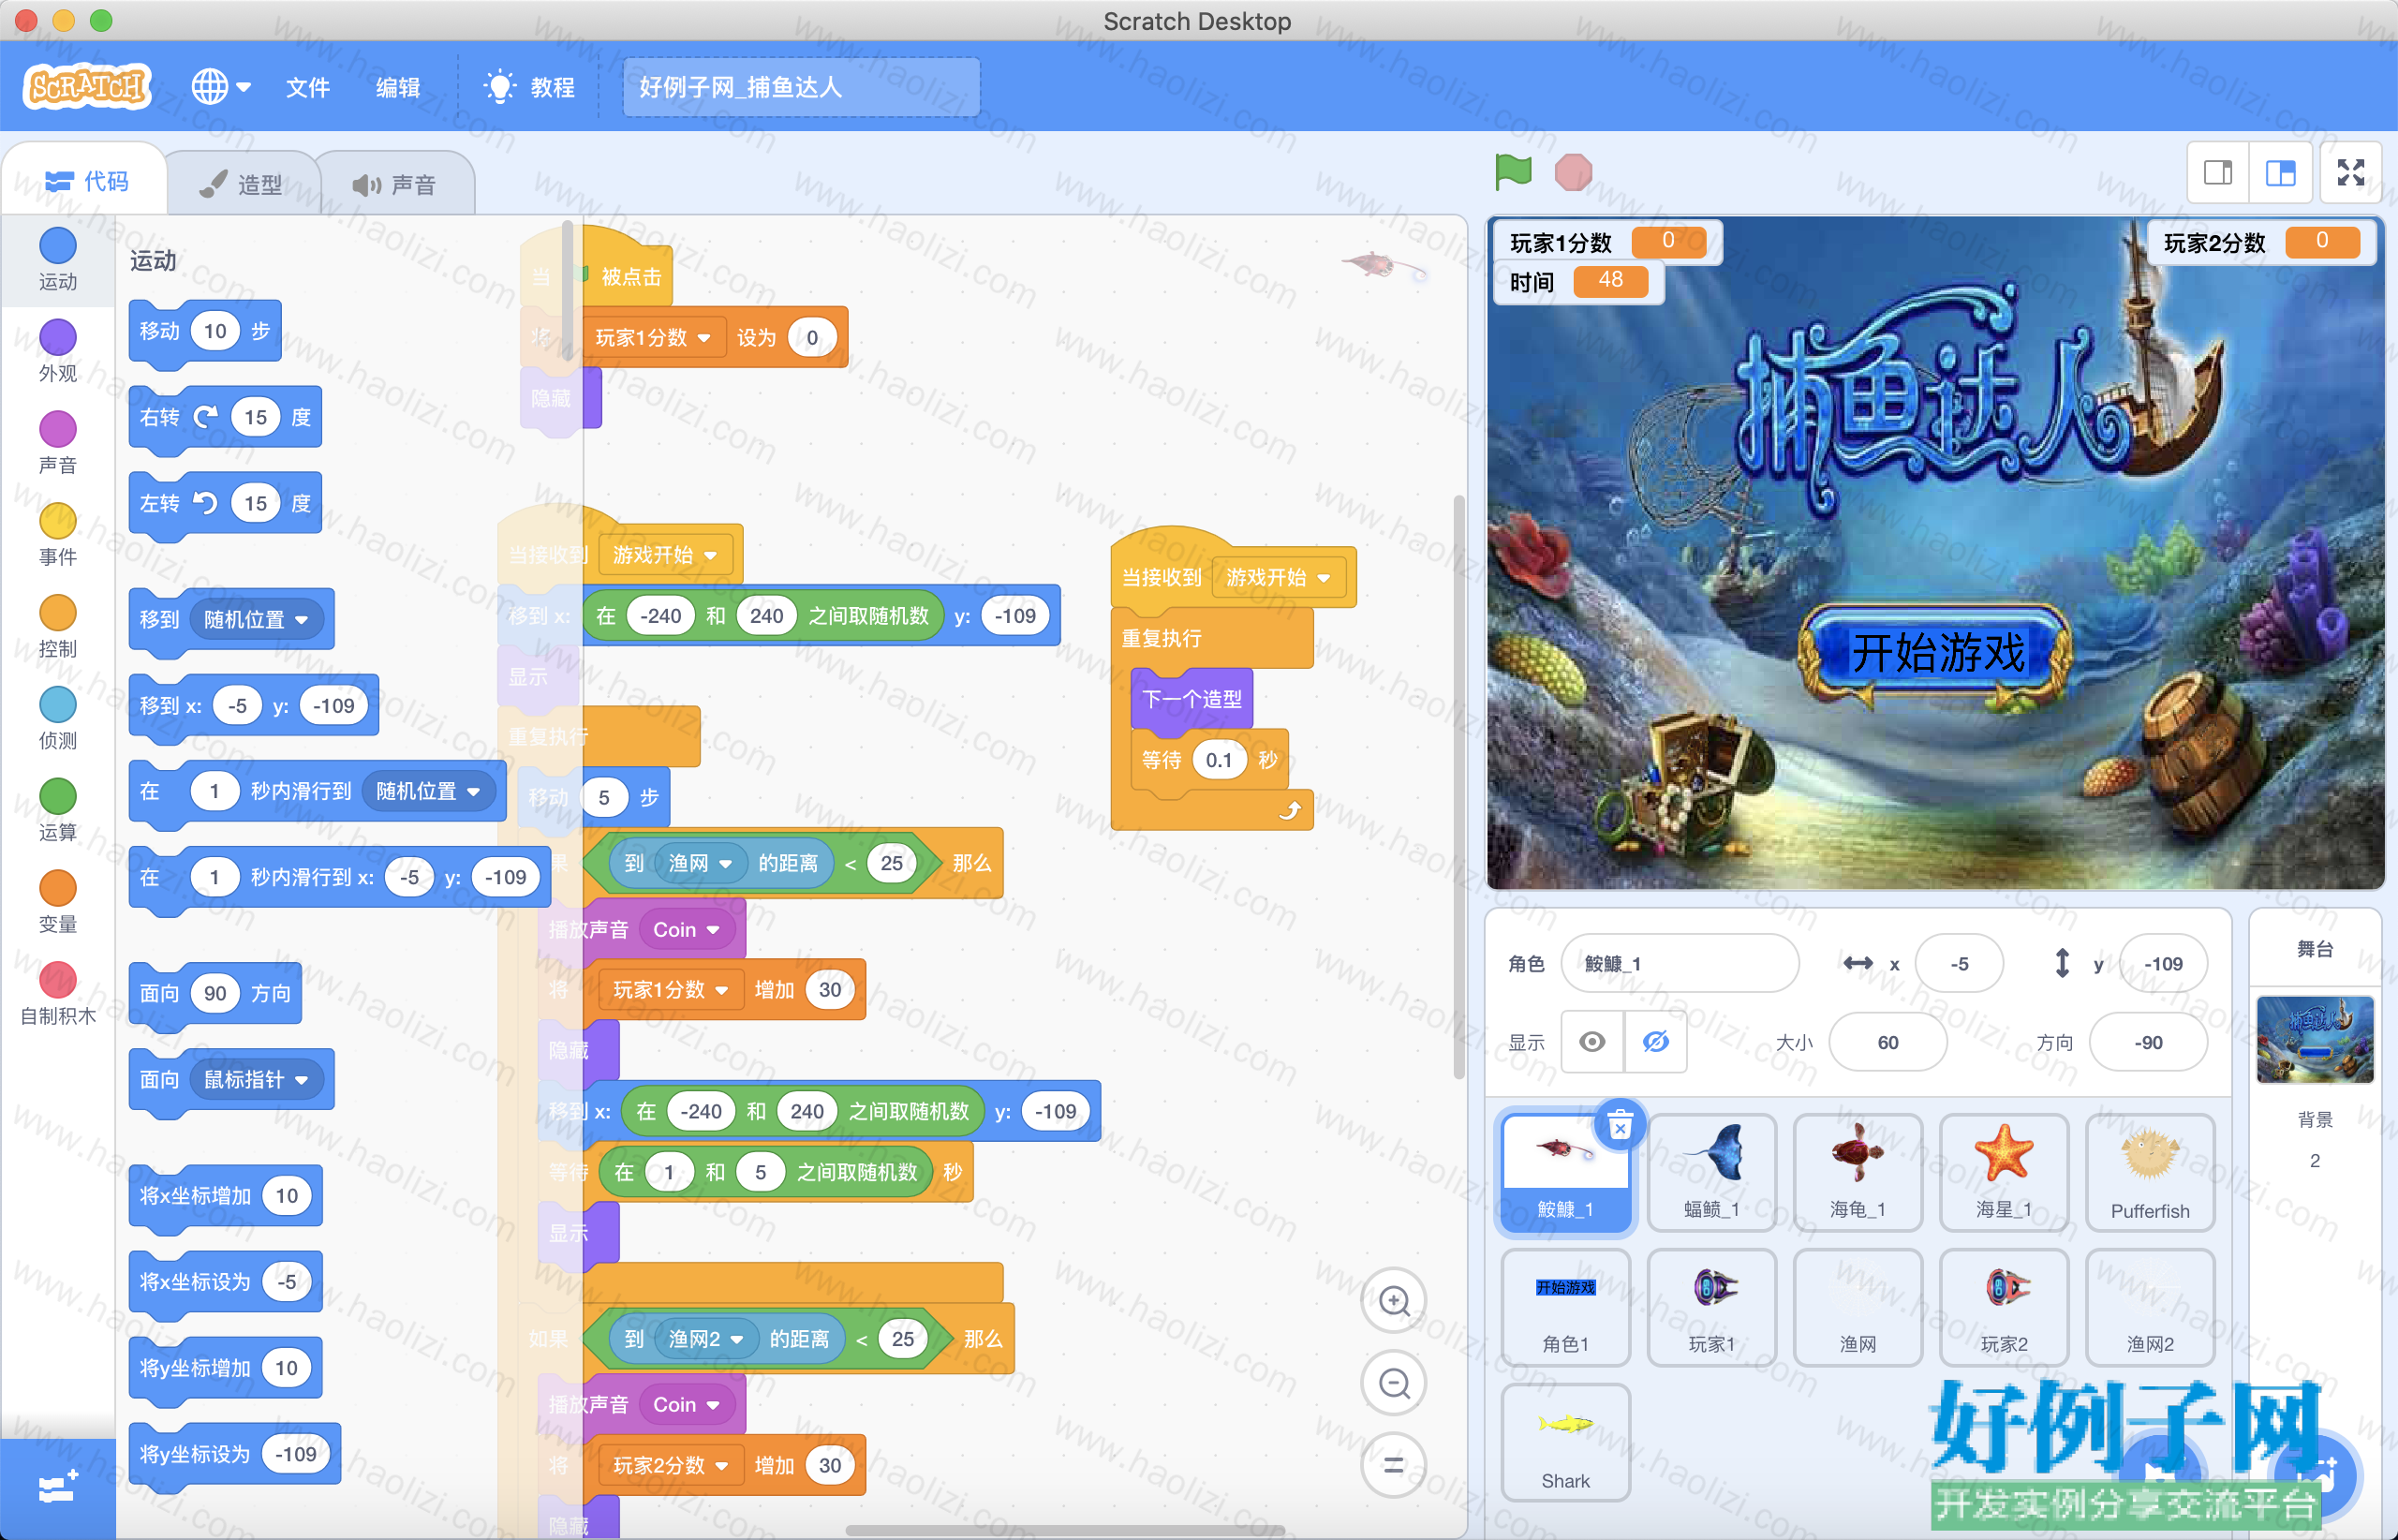Switch to small stage layout
Image resolution: width=2398 pixels, height=1540 pixels.
pos(2218,173)
